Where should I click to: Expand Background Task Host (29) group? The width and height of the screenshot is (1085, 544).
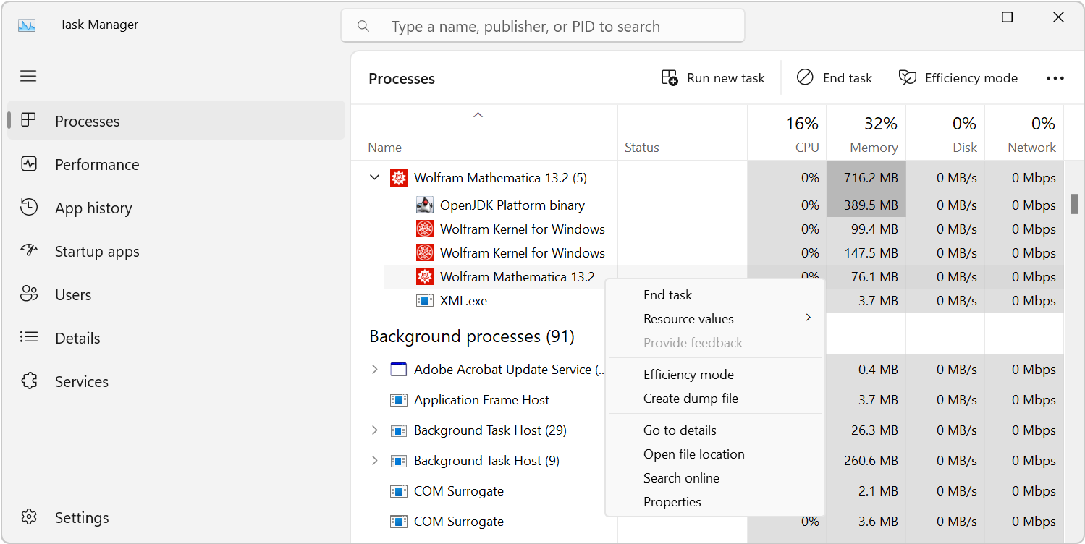pyautogui.click(x=374, y=430)
